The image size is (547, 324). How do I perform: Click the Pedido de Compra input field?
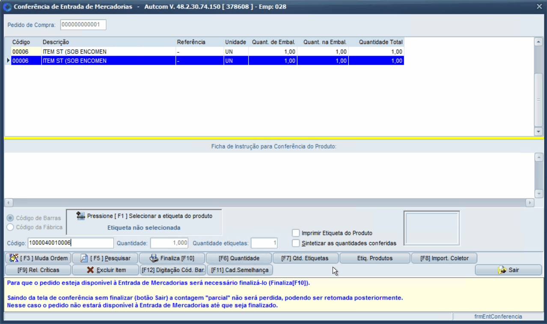pyautogui.click(x=83, y=25)
